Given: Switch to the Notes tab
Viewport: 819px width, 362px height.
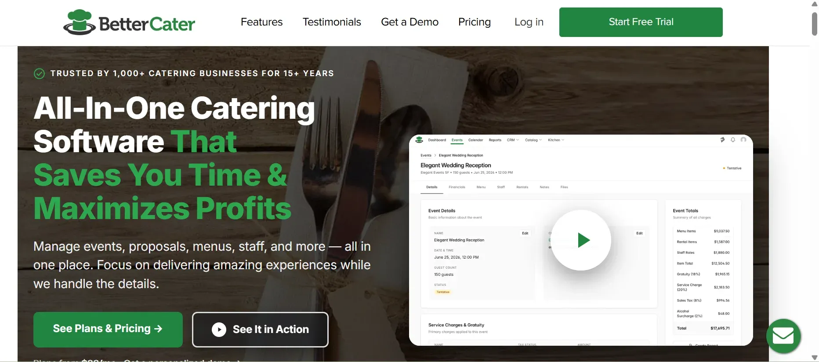Looking at the screenshot, I should [544, 187].
